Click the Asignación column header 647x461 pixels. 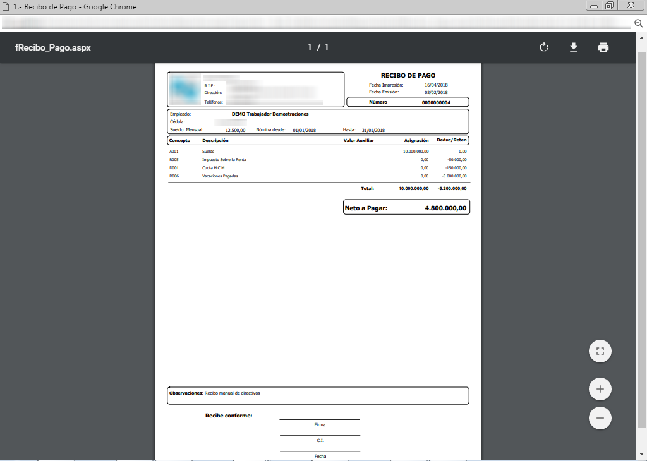pos(416,141)
